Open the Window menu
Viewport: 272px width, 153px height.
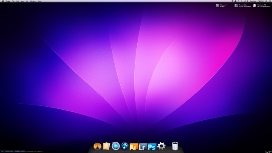33,1
